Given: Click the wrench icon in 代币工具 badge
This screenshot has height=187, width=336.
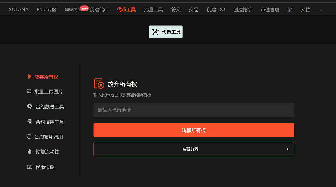Looking at the screenshot, I should (155, 32).
